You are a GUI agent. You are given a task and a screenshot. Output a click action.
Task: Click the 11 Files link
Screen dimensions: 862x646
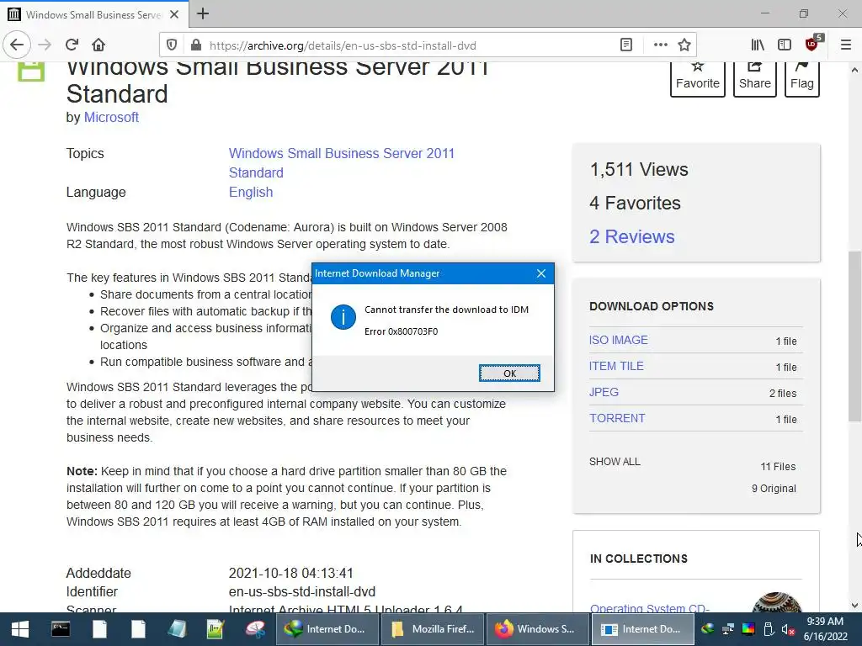point(778,466)
